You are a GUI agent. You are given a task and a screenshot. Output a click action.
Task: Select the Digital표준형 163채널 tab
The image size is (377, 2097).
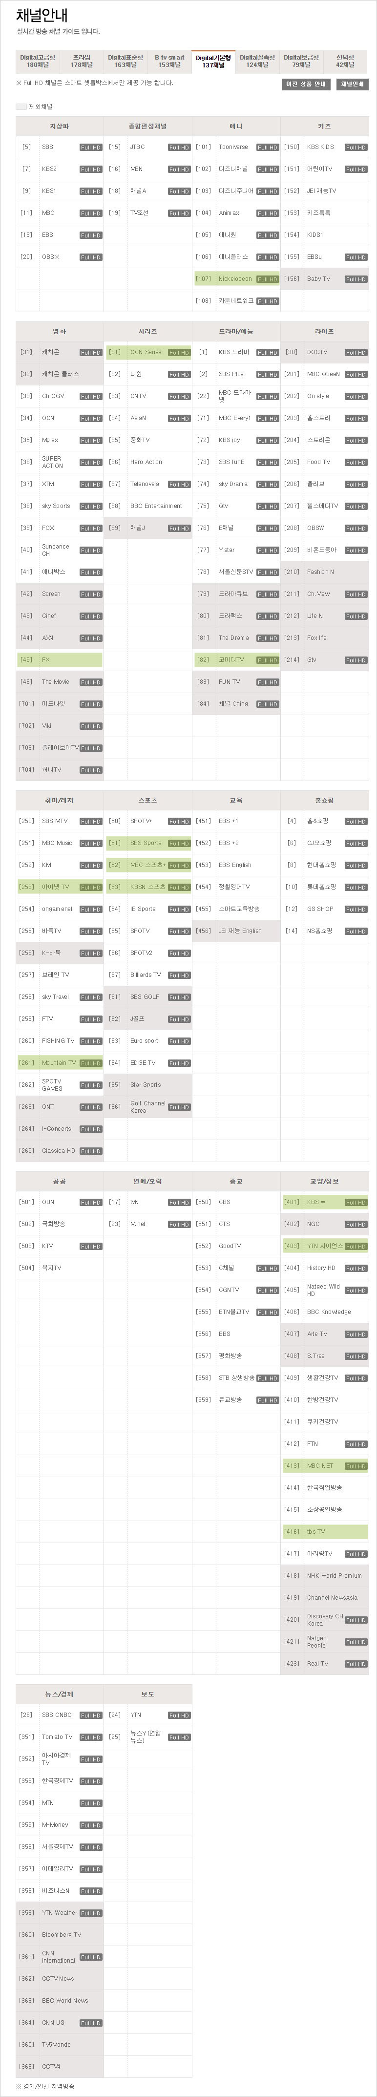coord(126,61)
